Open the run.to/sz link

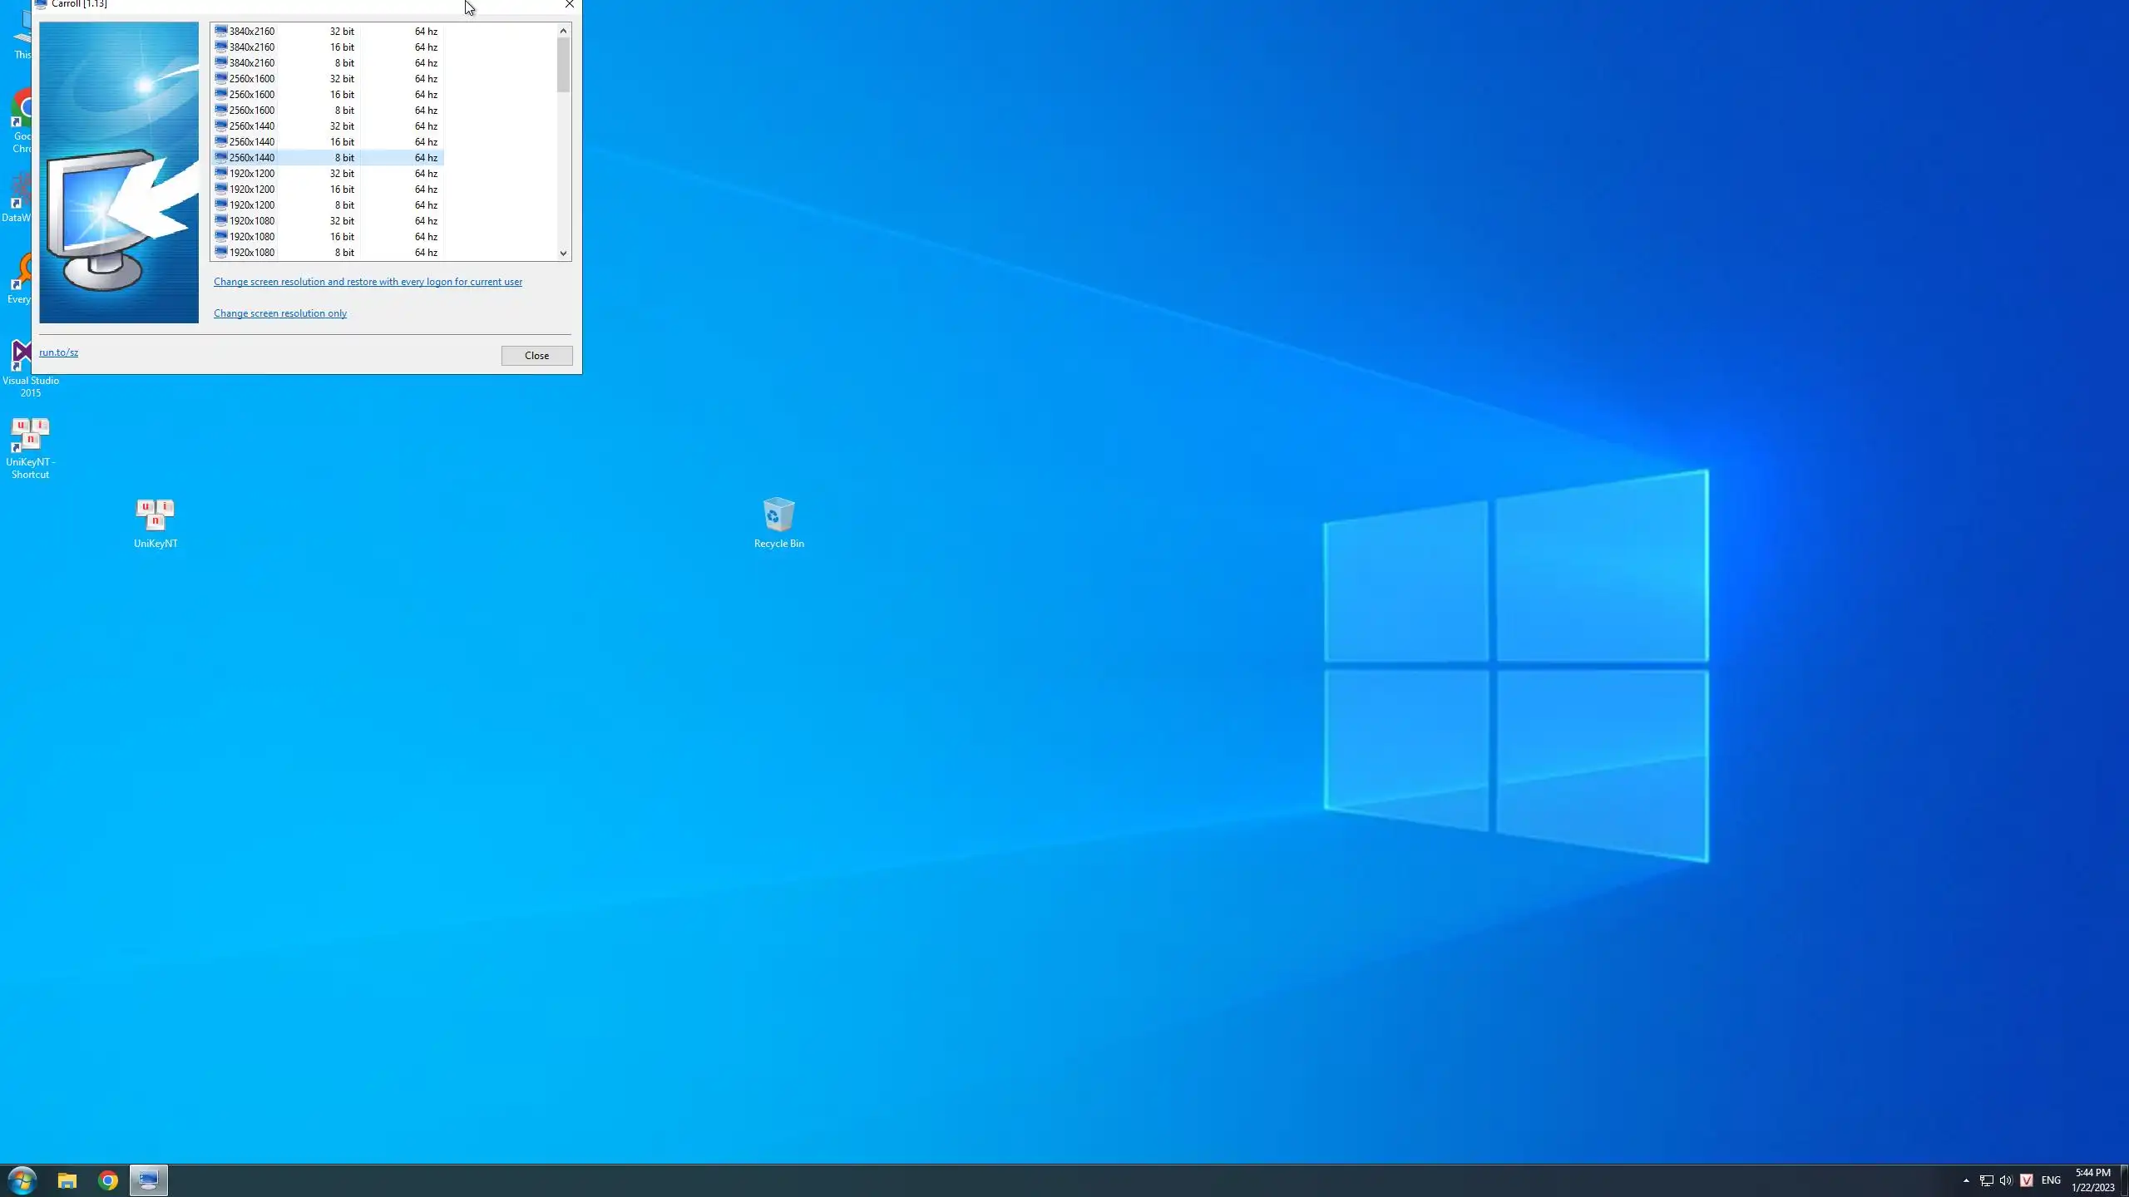[58, 352]
